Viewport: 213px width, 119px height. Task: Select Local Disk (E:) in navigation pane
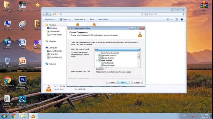[x=56, y=57]
